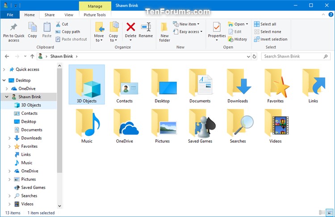Viewport: 335px width, 217px height.
Task: Go up one folder level
Action: 32,56
